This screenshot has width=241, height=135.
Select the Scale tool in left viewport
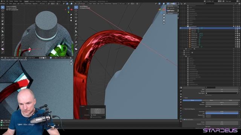[3, 21]
